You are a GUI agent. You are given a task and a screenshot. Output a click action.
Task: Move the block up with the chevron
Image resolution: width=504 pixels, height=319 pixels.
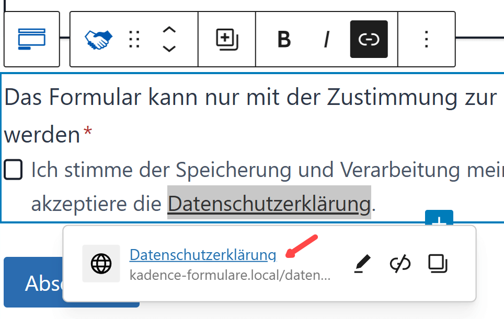(x=169, y=30)
